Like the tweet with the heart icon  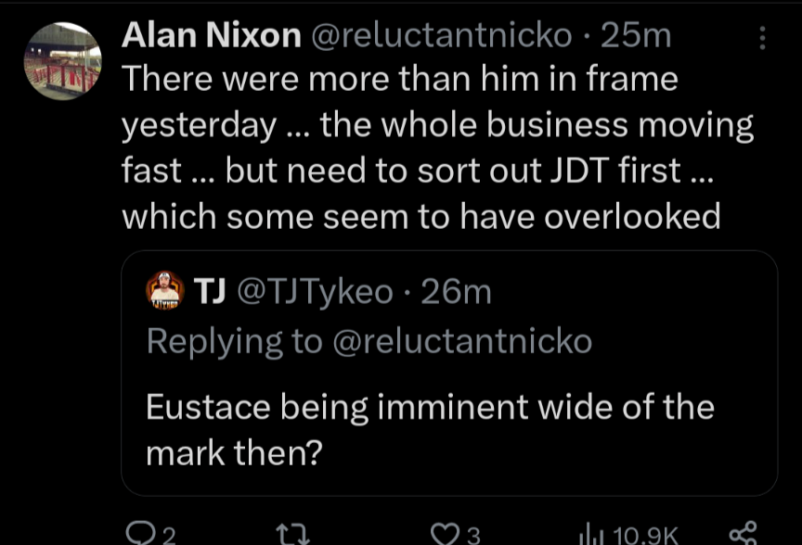446,533
